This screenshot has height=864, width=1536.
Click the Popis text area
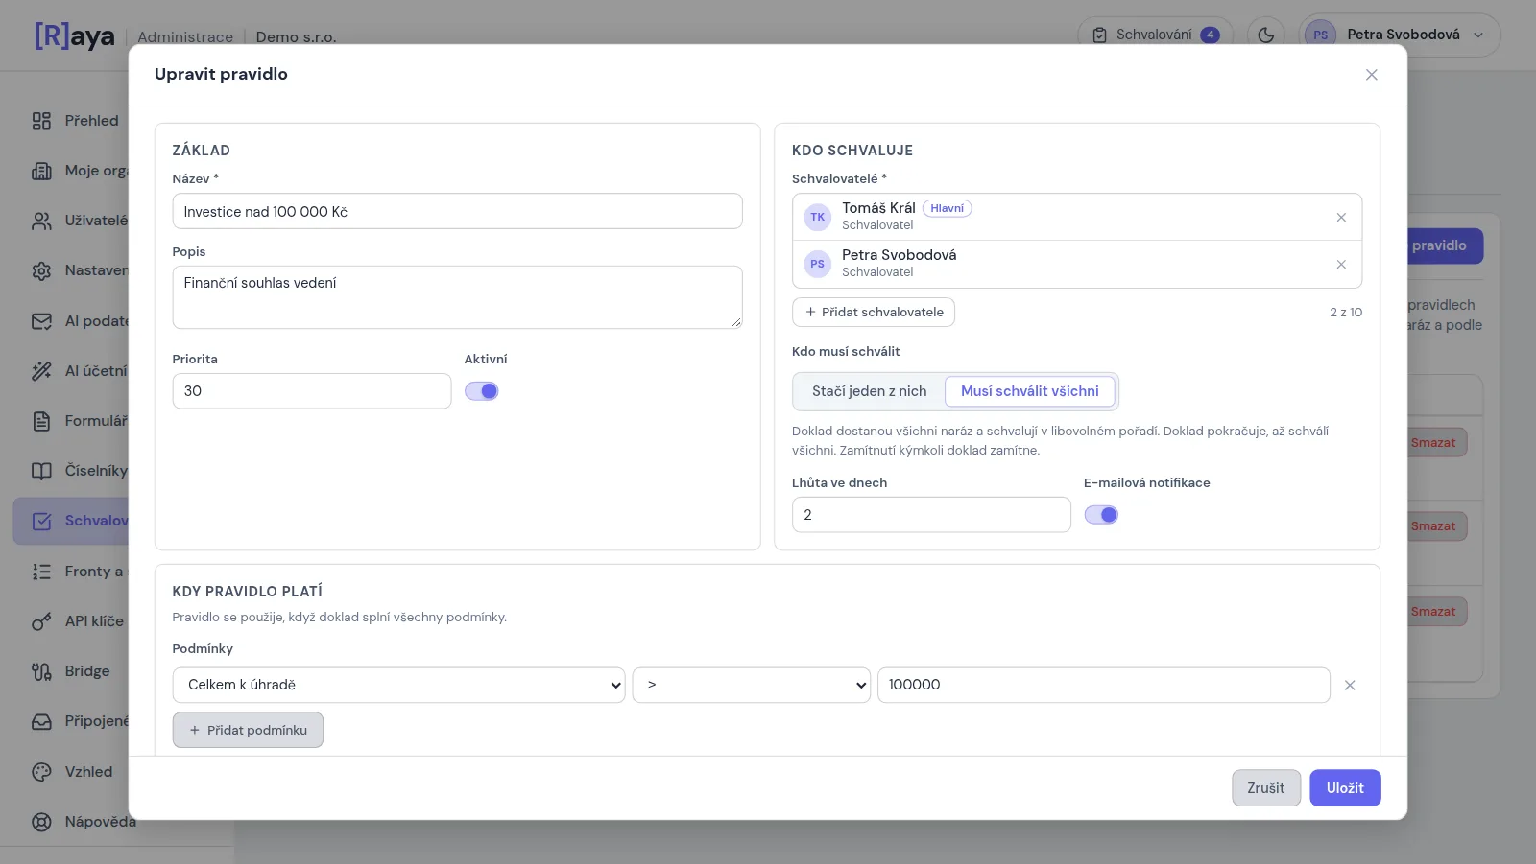(457, 297)
